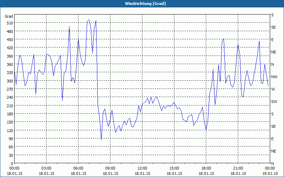Select the 180 degree axis label
The image size is (284, 177).
pos(10,114)
